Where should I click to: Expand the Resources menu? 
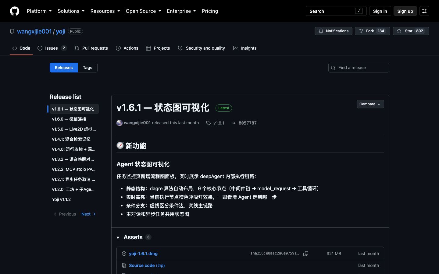pyautogui.click(x=105, y=11)
